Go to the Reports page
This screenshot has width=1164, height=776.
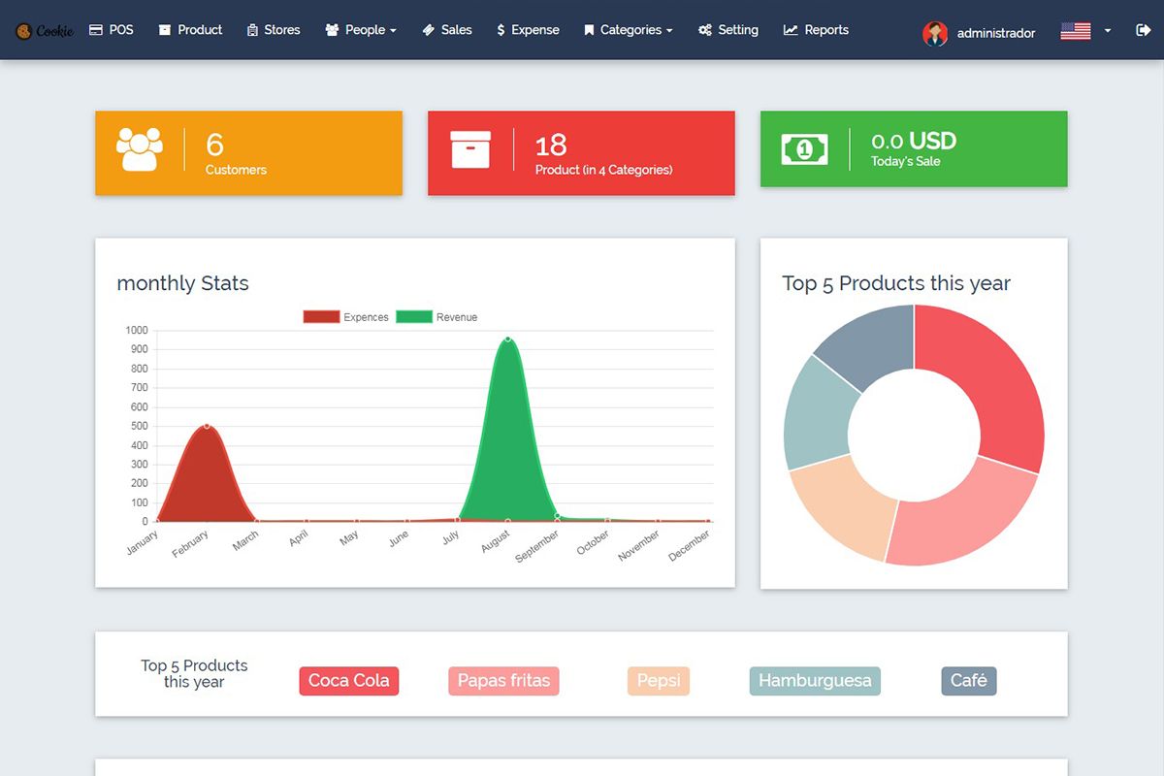coord(816,30)
